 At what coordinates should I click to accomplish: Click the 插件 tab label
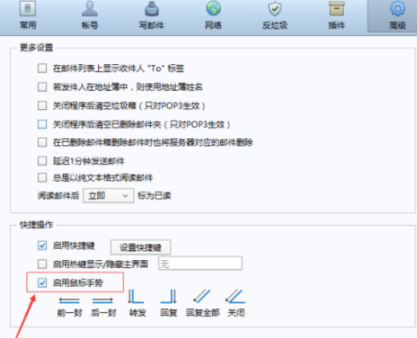[337, 26]
